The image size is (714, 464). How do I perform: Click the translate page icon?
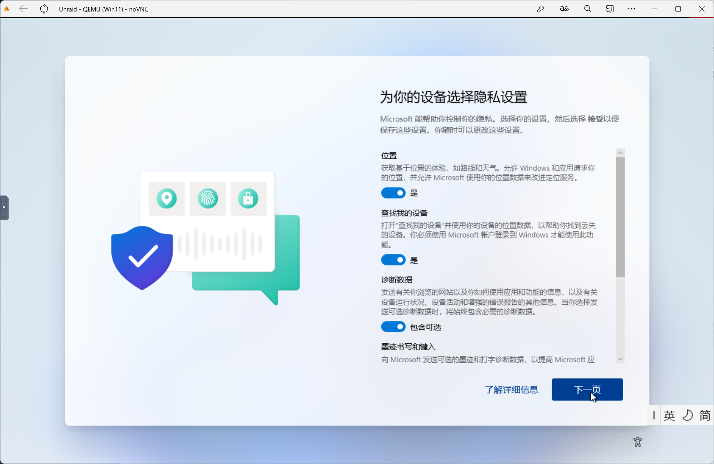pyautogui.click(x=564, y=9)
